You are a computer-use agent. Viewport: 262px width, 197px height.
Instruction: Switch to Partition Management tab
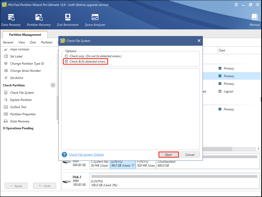click(x=25, y=35)
